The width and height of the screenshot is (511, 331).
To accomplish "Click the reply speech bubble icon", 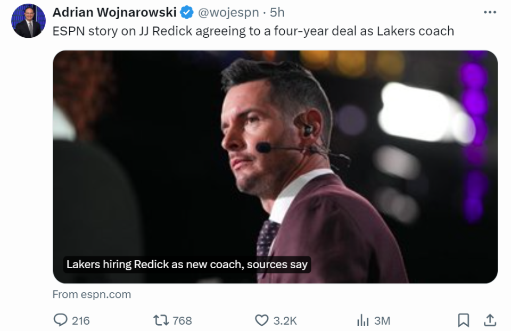I will pyautogui.click(x=61, y=320).
